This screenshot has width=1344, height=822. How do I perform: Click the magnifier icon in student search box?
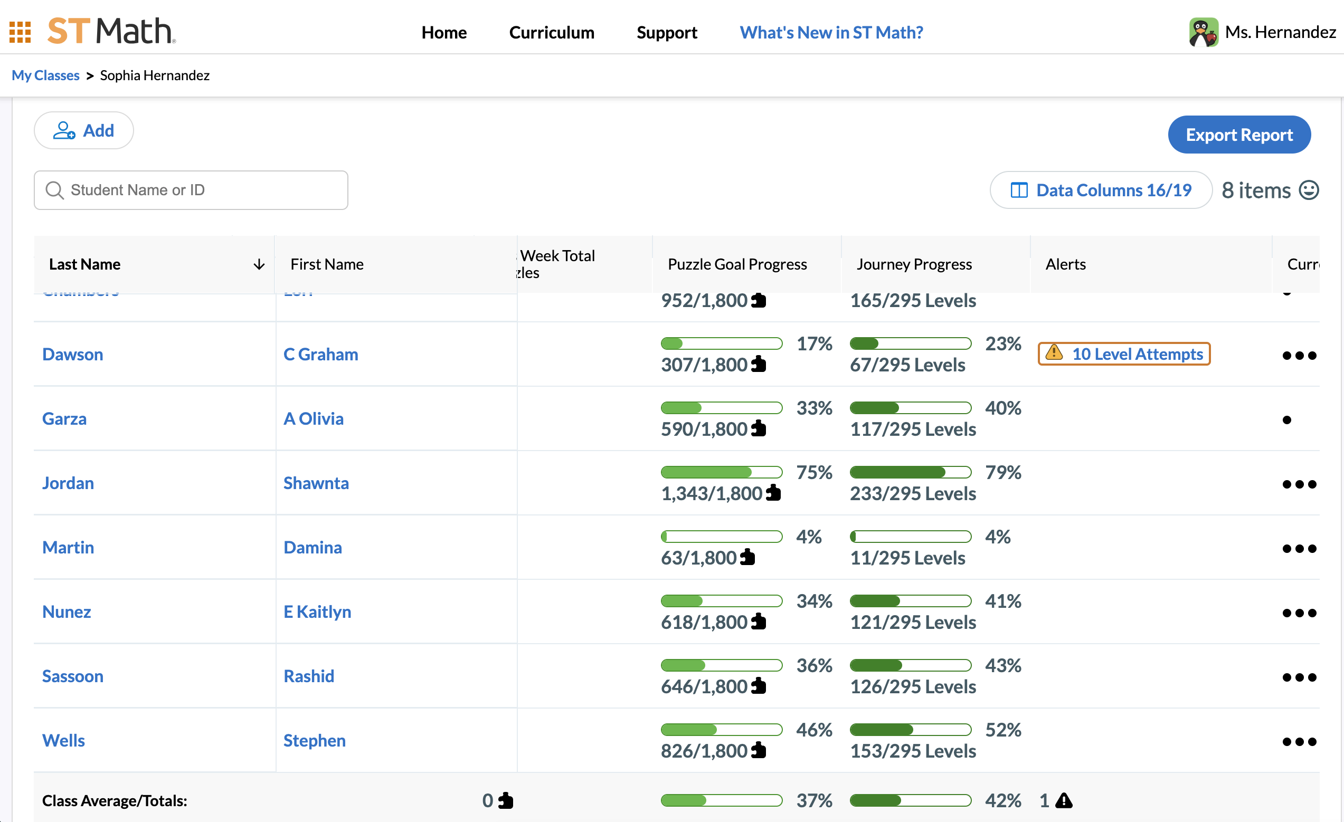[54, 190]
